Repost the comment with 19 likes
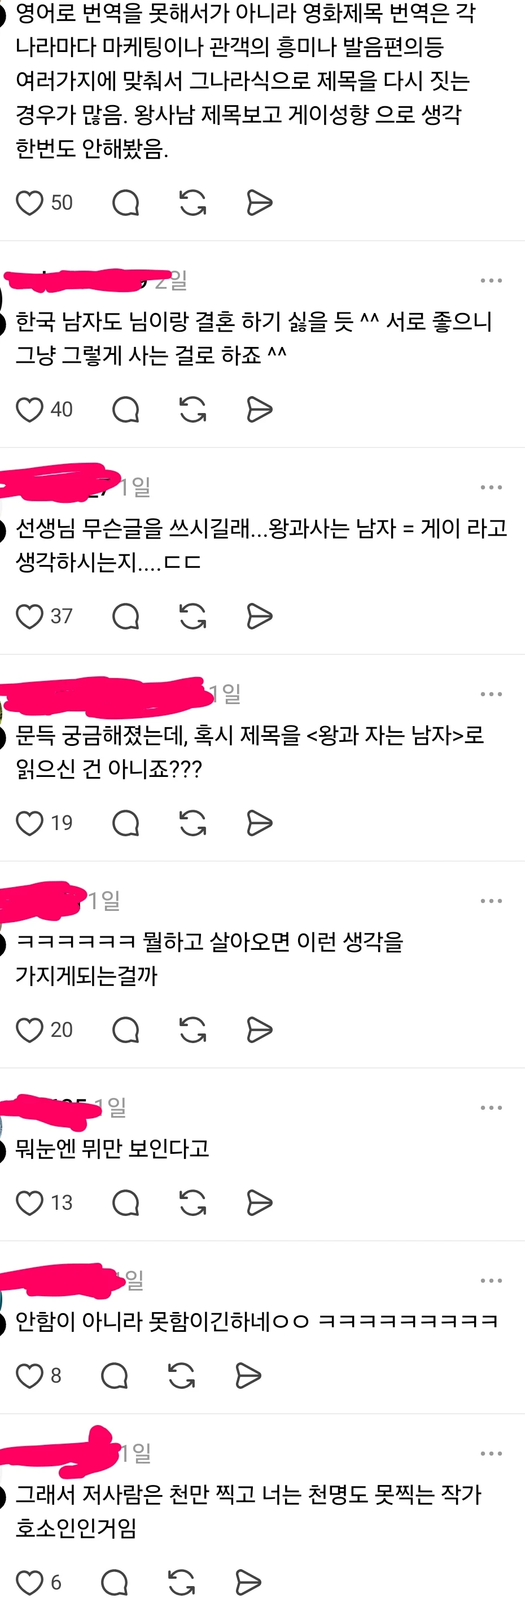 [193, 823]
